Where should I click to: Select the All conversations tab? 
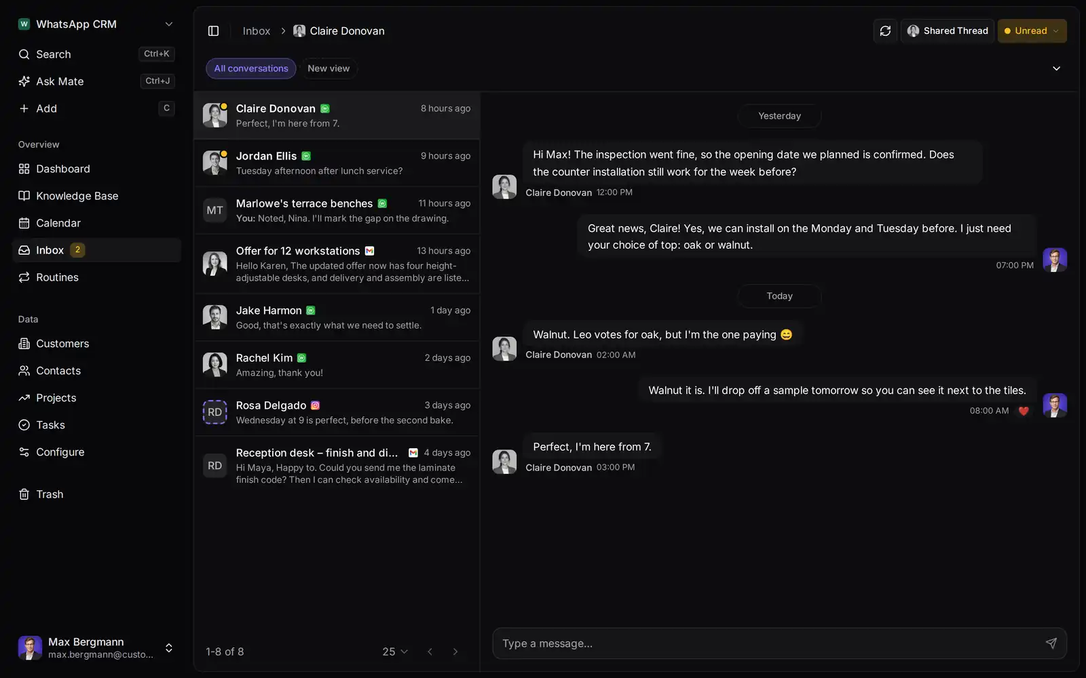point(251,68)
